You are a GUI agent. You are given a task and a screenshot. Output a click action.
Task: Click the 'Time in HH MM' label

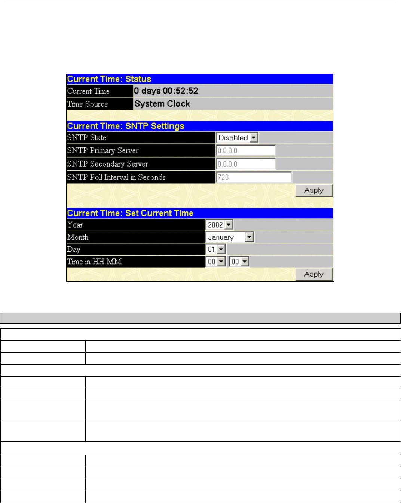[94, 262]
